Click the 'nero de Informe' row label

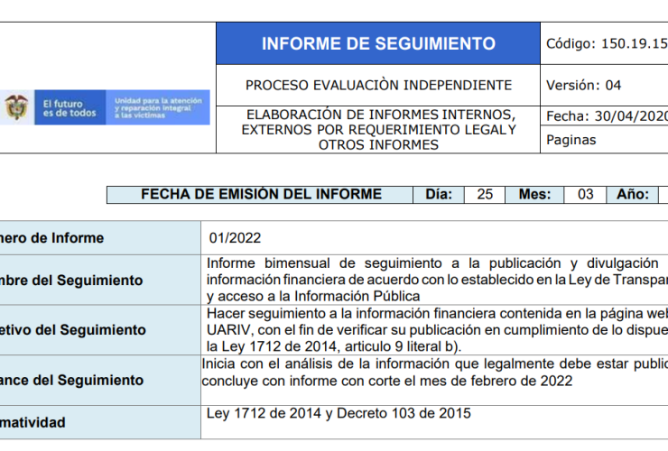tap(51, 237)
